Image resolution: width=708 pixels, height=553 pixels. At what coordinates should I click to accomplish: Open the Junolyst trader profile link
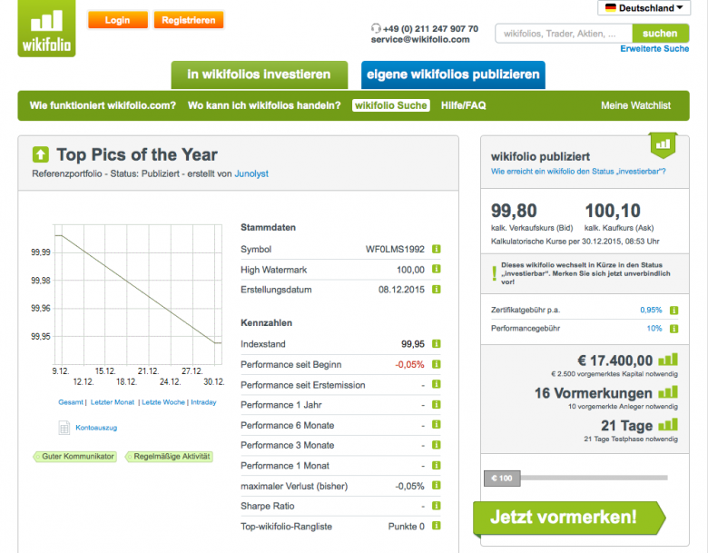click(x=251, y=173)
